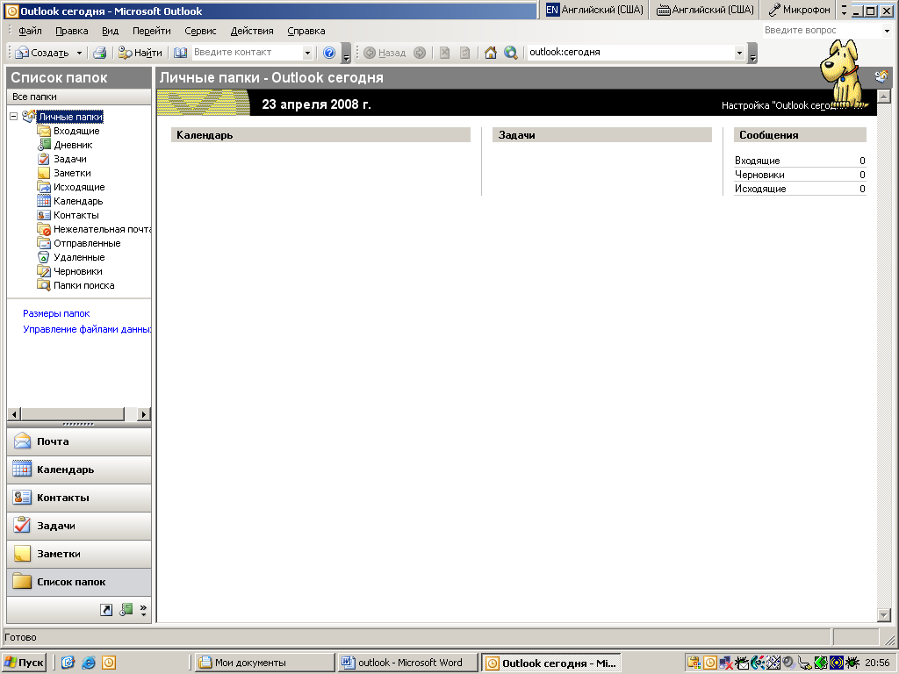899x674 pixels.
Task: Click the Найти find button
Action: point(140,53)
